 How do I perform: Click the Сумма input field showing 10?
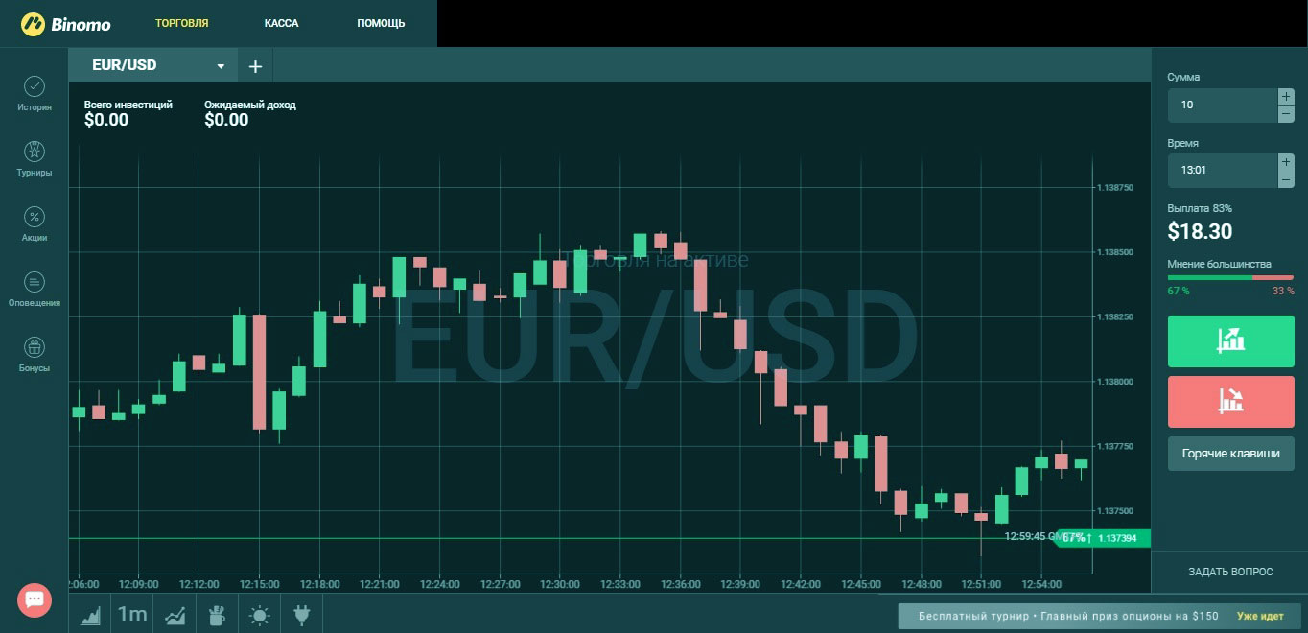(1223, 105)
